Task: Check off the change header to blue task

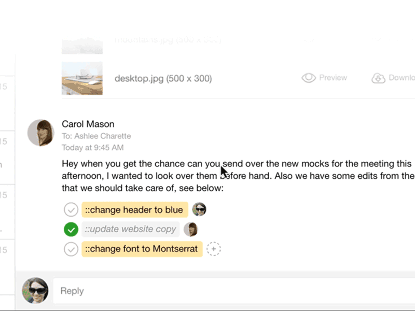Action: 71,210
